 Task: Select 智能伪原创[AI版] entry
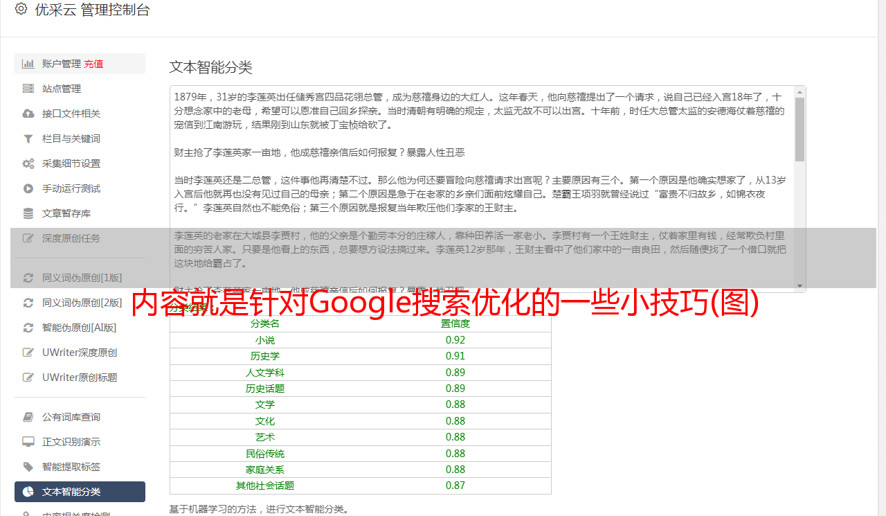(80, 328)
